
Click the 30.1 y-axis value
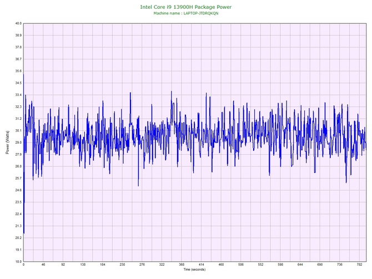click(18, 130)
